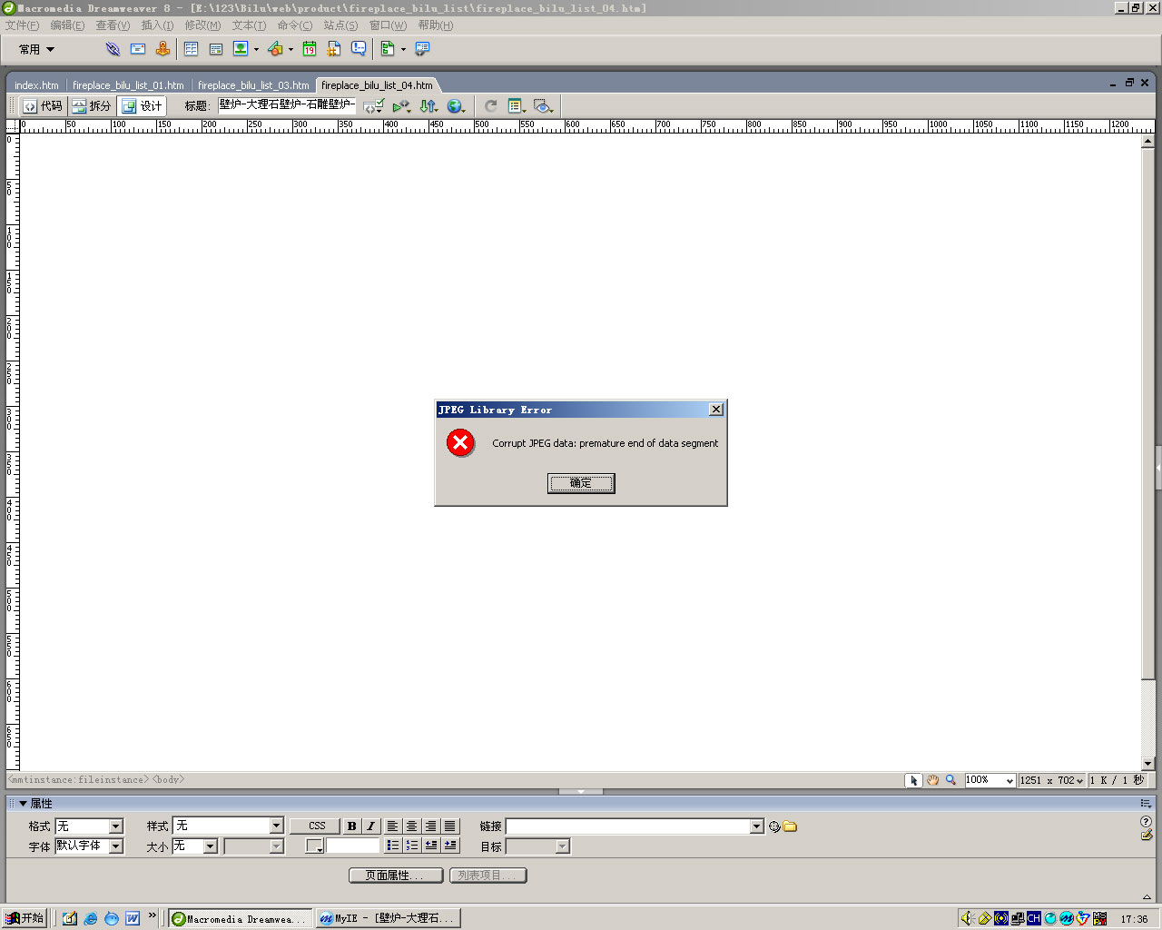This screenshot has height=930, width=1162.
Task: Click the File Management arrows icon
Action: click(x=428, y=106)
